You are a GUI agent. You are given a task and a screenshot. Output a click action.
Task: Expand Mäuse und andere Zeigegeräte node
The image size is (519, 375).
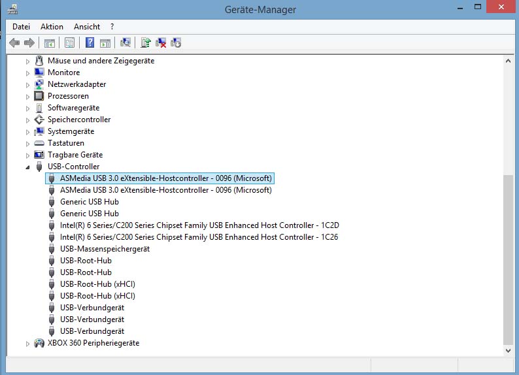28,61
